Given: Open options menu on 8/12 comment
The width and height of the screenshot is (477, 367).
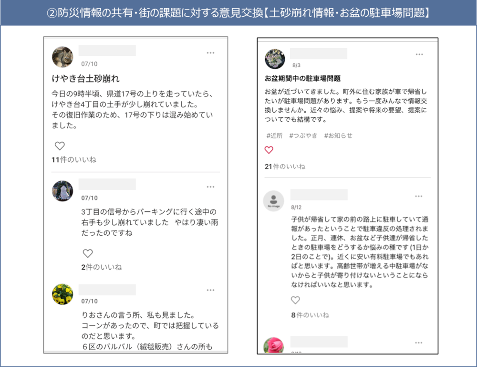Looking at the screenshot, I should coord(419,196).
